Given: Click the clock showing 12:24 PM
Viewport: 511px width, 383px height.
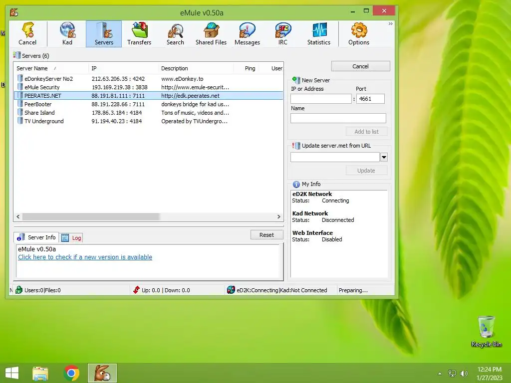Looking at the screenshot, I should (489, 370).
